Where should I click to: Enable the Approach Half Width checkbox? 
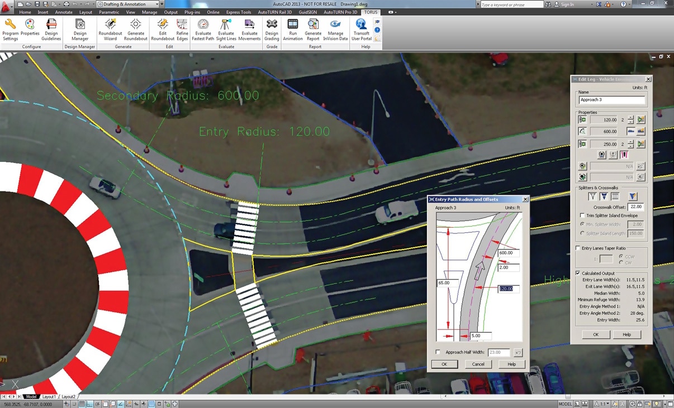click(x=438, y=352)
